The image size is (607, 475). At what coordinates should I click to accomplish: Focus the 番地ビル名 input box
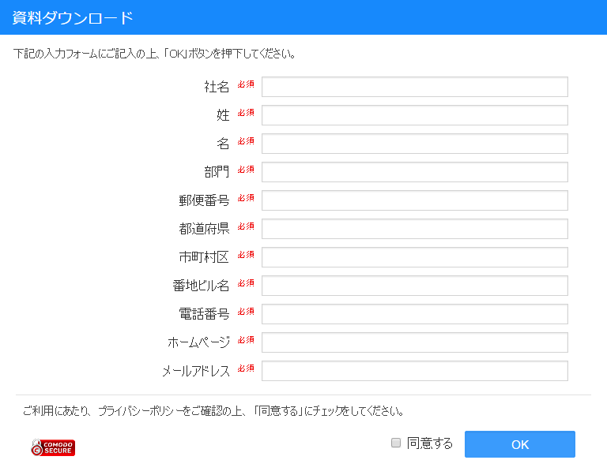415,286
